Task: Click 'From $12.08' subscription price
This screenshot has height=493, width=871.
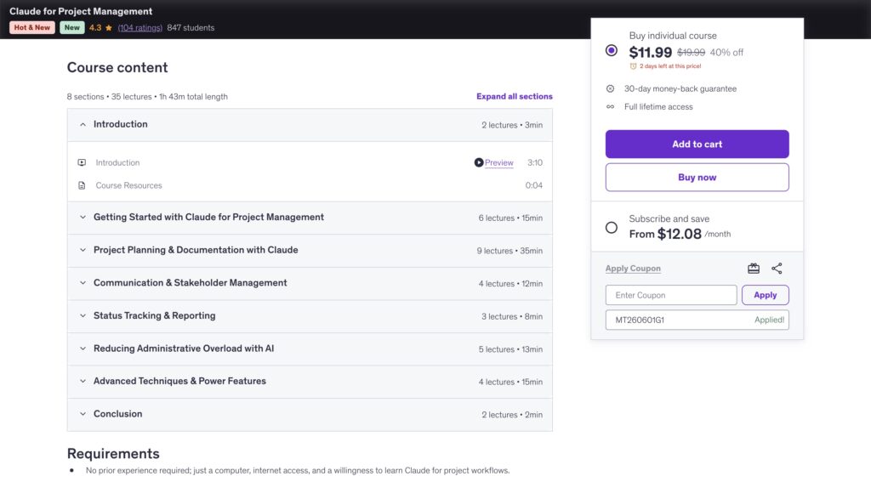Action: [665, 234]
